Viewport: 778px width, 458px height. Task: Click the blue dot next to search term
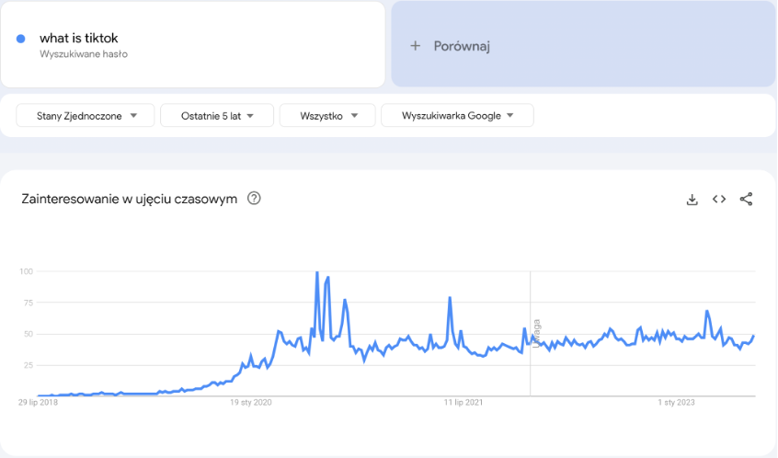(21, 39)
